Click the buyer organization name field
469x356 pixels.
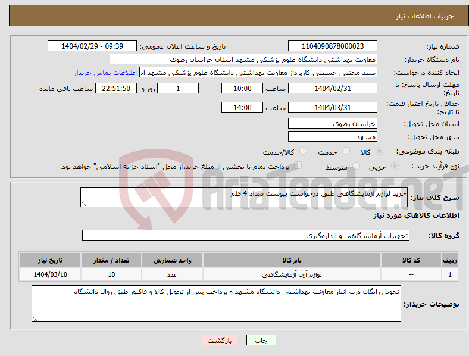[243, 59]
